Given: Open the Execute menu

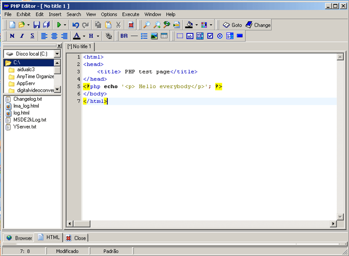Looking at the screenshot, I should click(x=131, y=14).
